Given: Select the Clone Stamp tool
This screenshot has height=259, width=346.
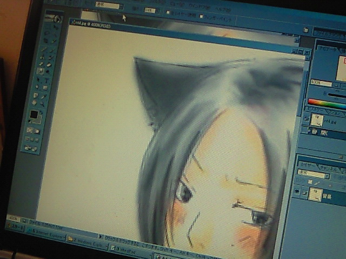Looking at the screenshot, I should click(43, 57).
